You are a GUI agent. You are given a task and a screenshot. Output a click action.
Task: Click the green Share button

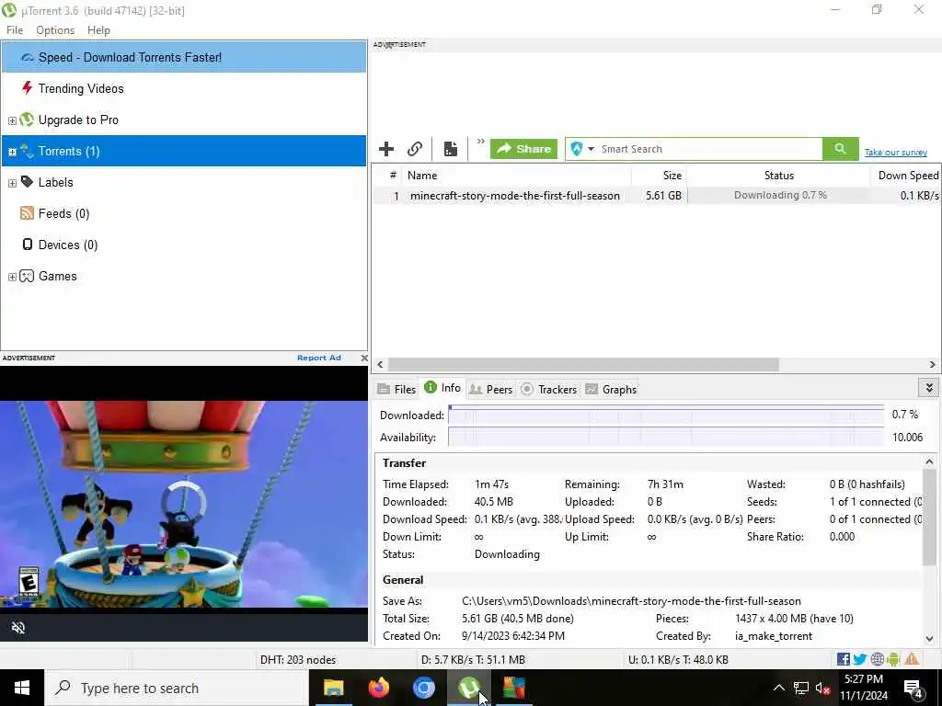pyautogui.click(x=523, y=149)
